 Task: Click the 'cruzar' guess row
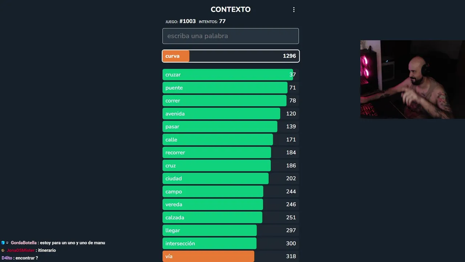pyautogui.click(x=230, y=75)
